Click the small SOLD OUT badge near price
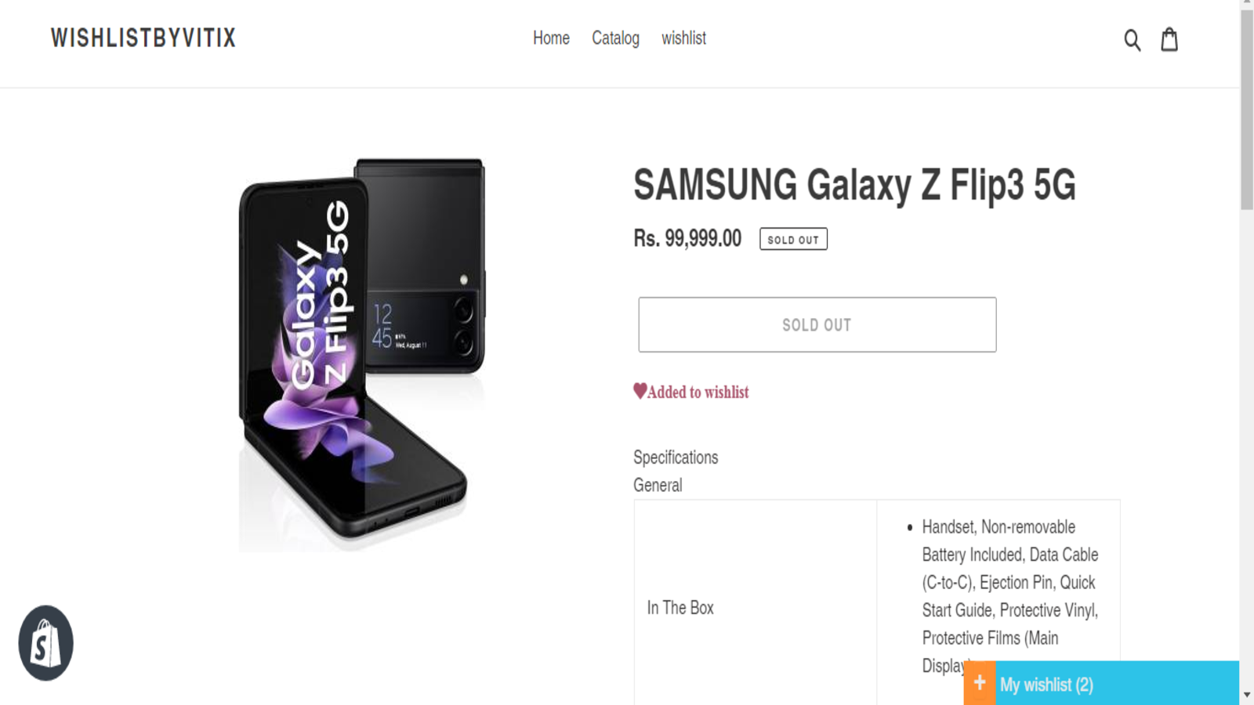 pos(793,239)
